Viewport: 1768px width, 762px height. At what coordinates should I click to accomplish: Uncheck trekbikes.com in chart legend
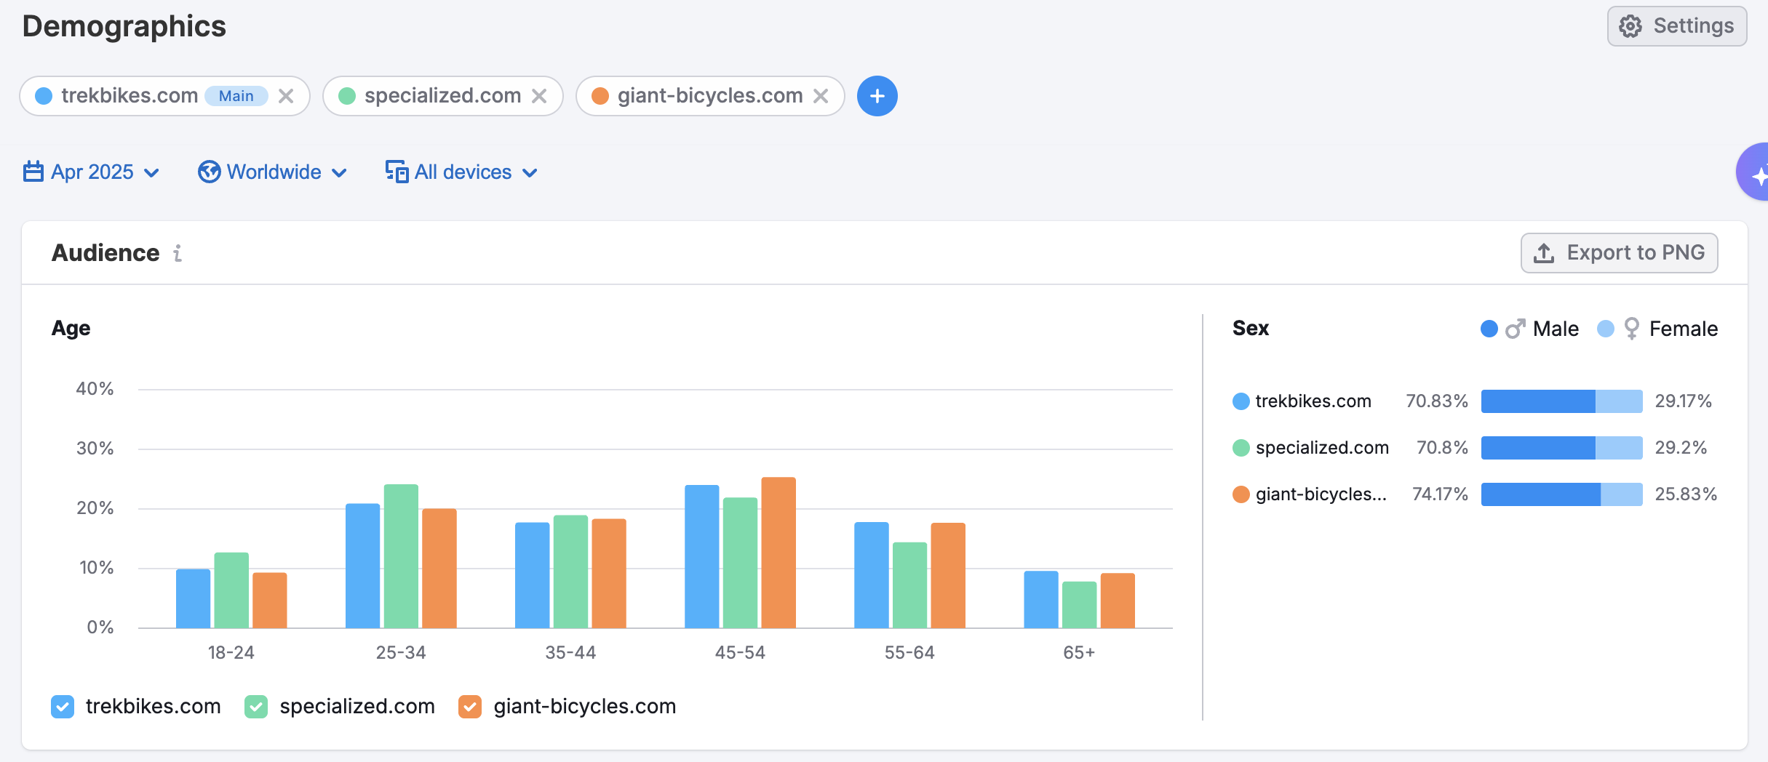tap(63, 707)
